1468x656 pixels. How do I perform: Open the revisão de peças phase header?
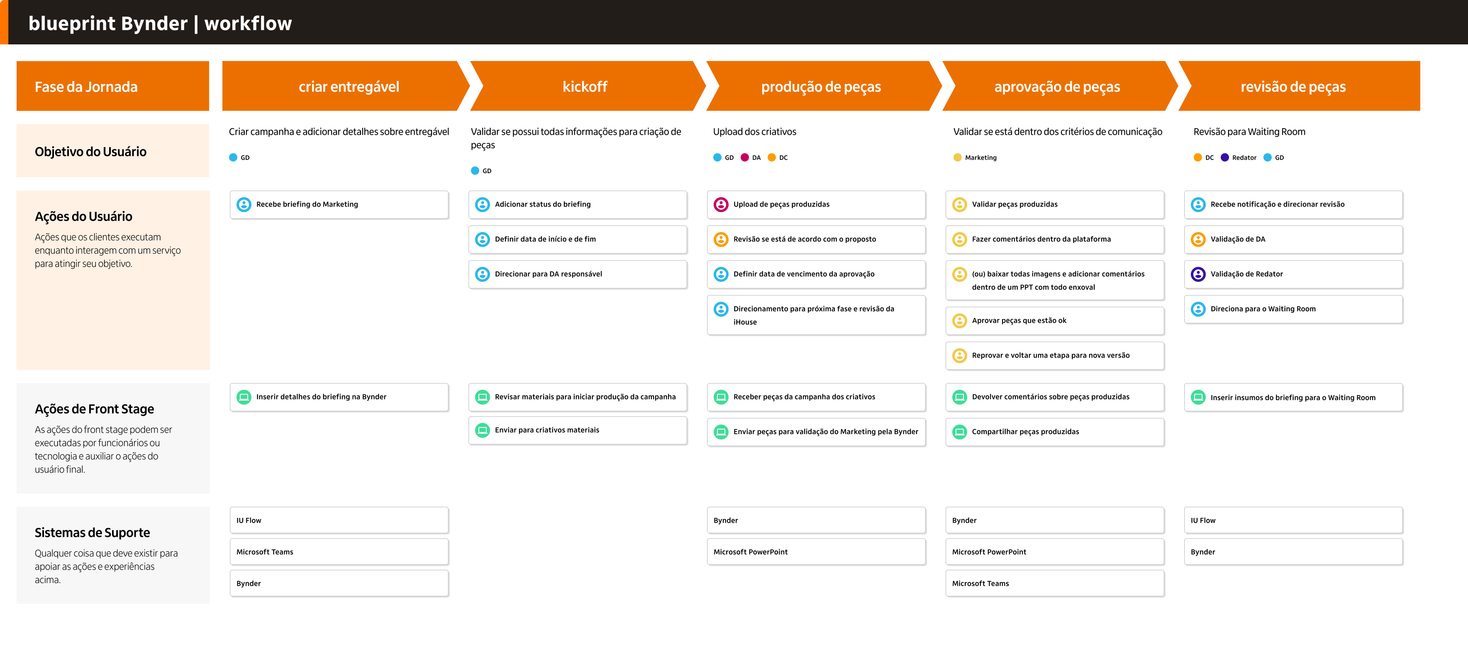pyautogui.click(x=1292, y=86)
